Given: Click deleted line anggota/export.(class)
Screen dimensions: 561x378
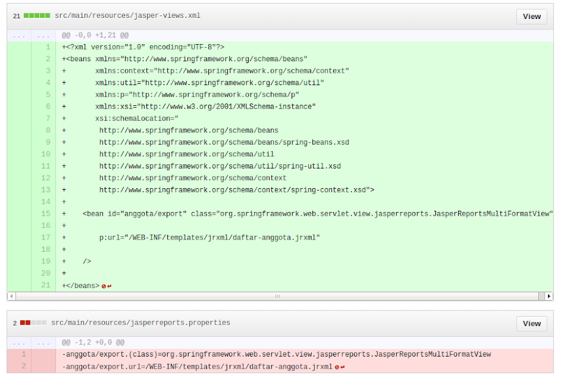Looking at the screenshot, I should click(276, 354).
